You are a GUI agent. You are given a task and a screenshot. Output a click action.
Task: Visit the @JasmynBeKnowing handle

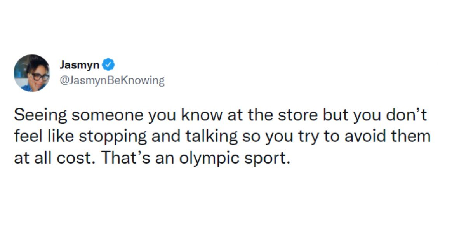click(112, 81)
